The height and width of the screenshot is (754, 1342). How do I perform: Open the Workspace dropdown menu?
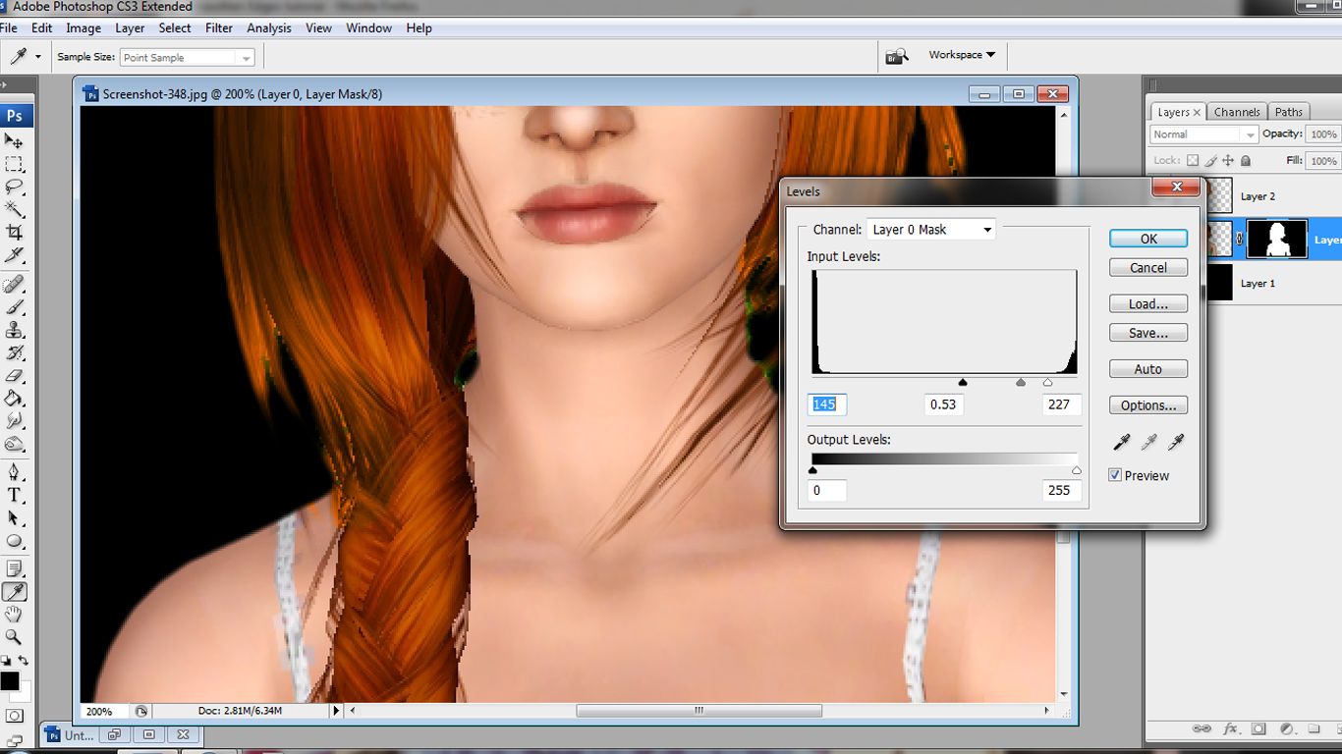point(962,55)
